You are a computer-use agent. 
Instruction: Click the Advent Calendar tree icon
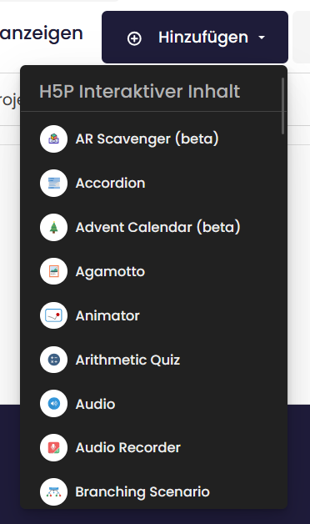pyautogui.click(x=53, y=227)
